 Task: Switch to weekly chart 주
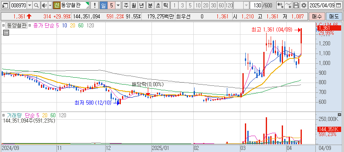(126, 5)
